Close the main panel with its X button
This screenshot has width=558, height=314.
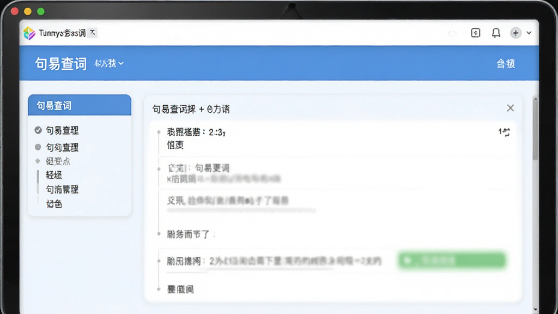point(510,108)
